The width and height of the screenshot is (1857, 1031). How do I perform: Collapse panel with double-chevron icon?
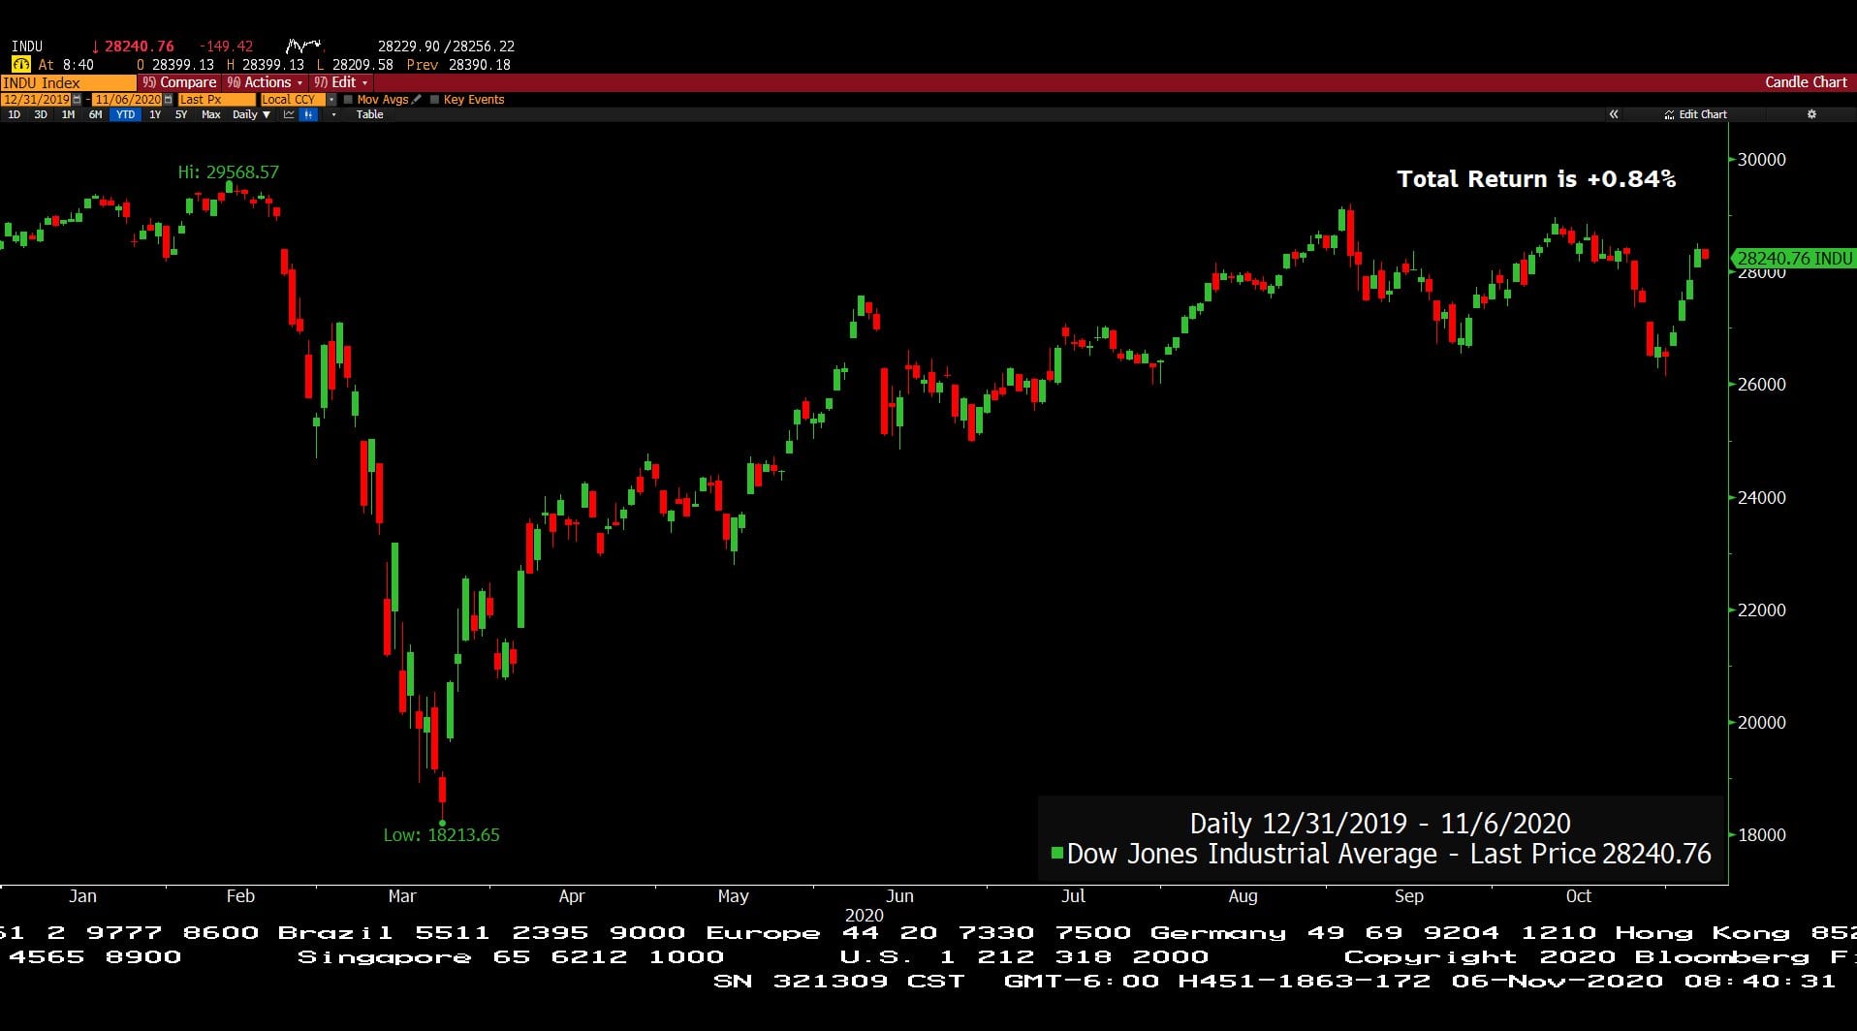(x=1614, y=114)
